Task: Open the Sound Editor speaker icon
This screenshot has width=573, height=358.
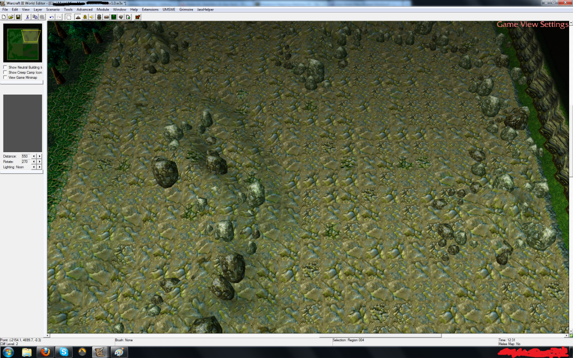Action: coord(92,17)
